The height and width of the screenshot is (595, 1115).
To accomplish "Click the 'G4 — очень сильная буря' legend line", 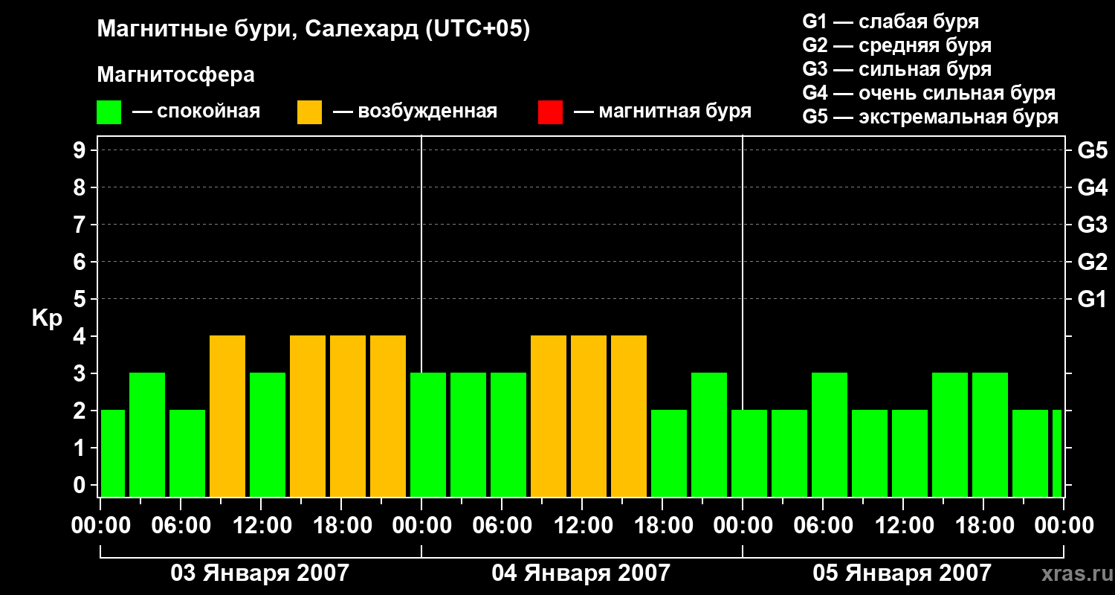I will click(x=928, y=93).
